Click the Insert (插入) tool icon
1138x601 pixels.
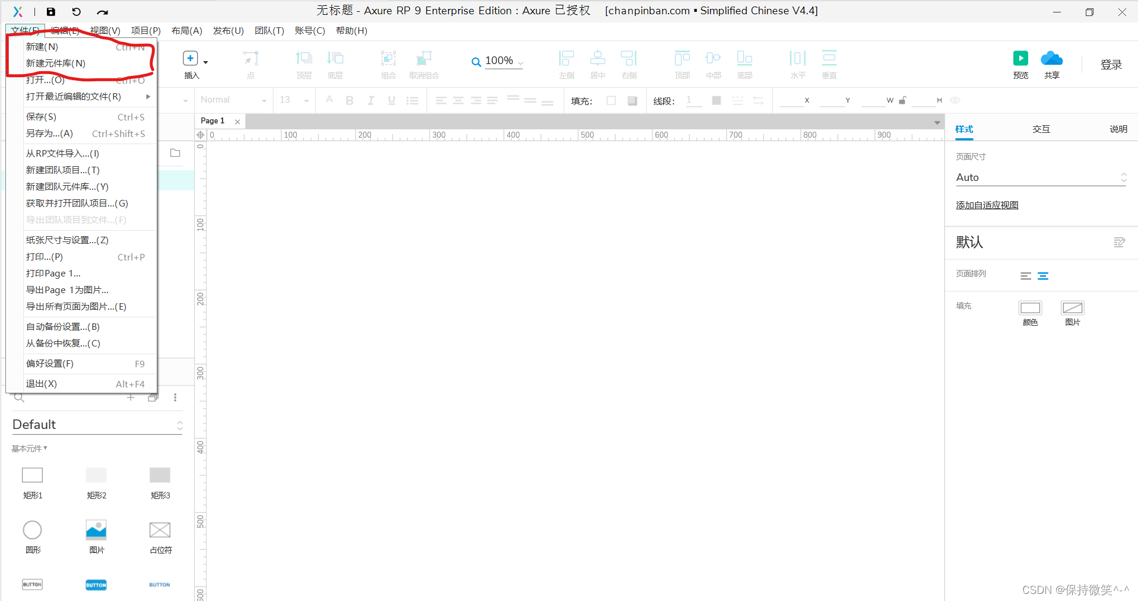click(x=191, y=58)
